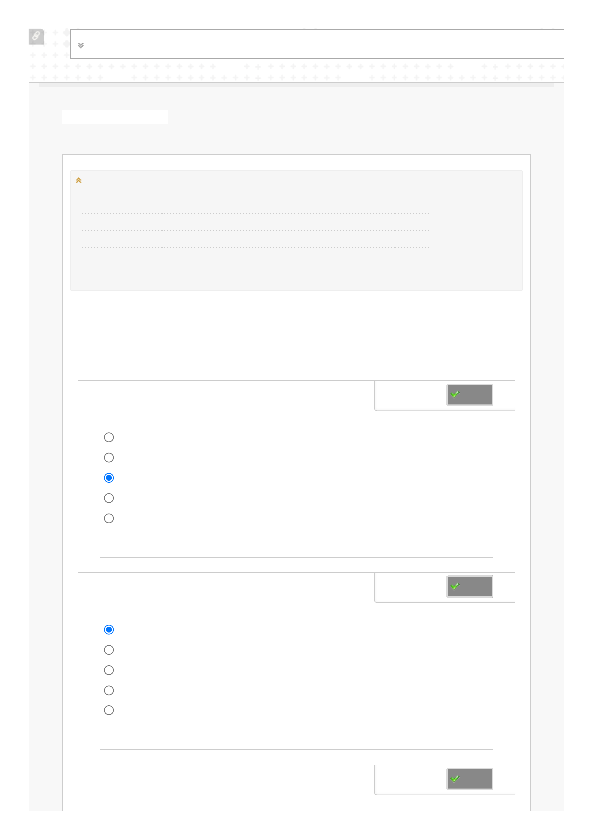Click the selected first option in second question
Image resolution: width=592 pixels, height=839 pixels.
[109, 630]
